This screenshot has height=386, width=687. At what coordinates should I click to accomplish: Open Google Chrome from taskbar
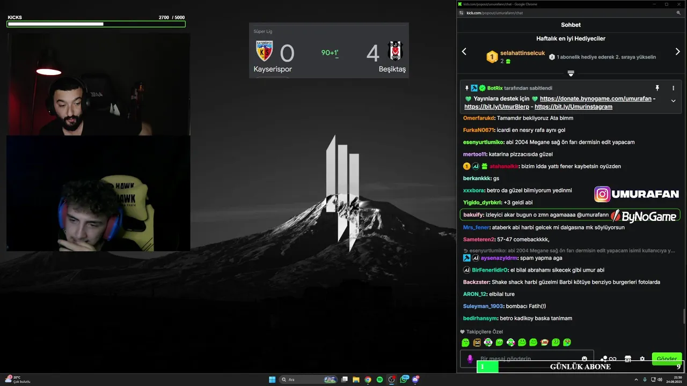coord(368,380)
